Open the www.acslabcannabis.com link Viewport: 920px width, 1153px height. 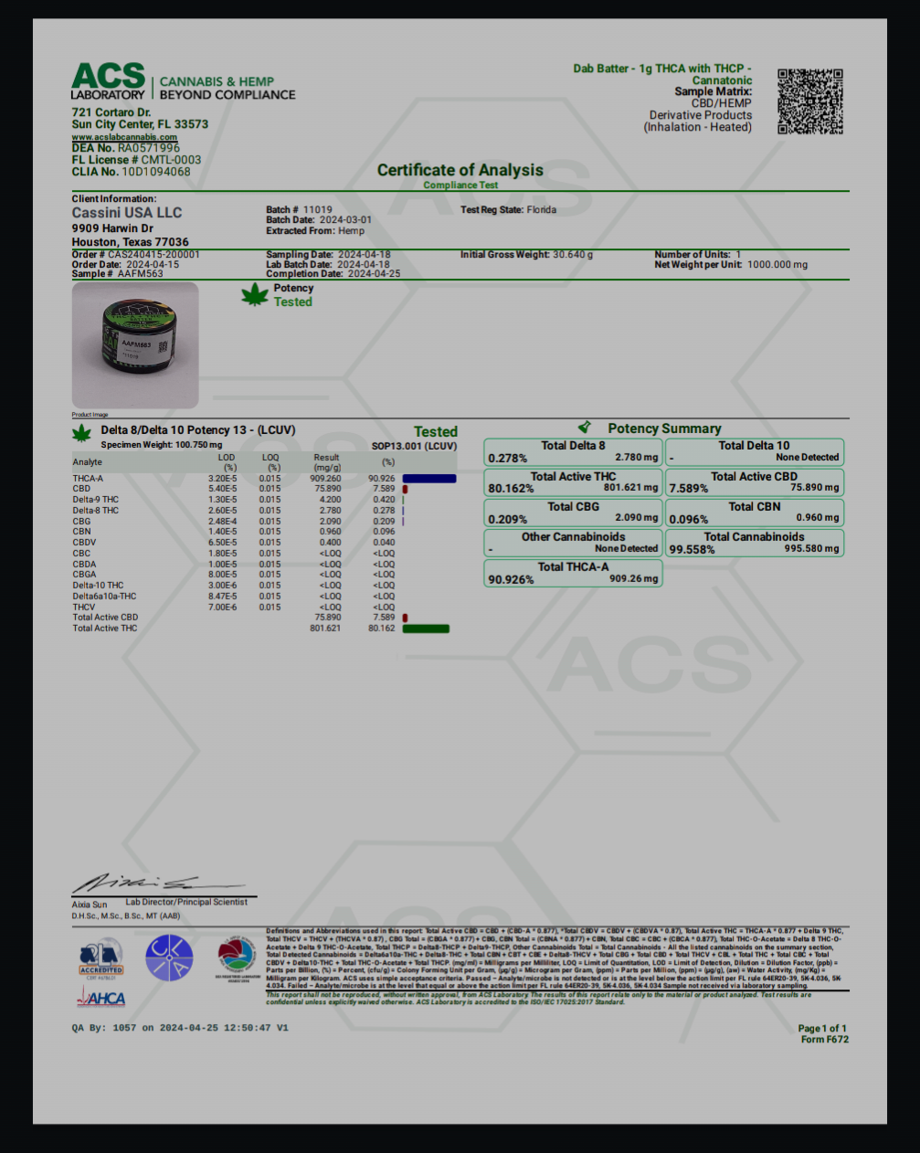(124, 137)
